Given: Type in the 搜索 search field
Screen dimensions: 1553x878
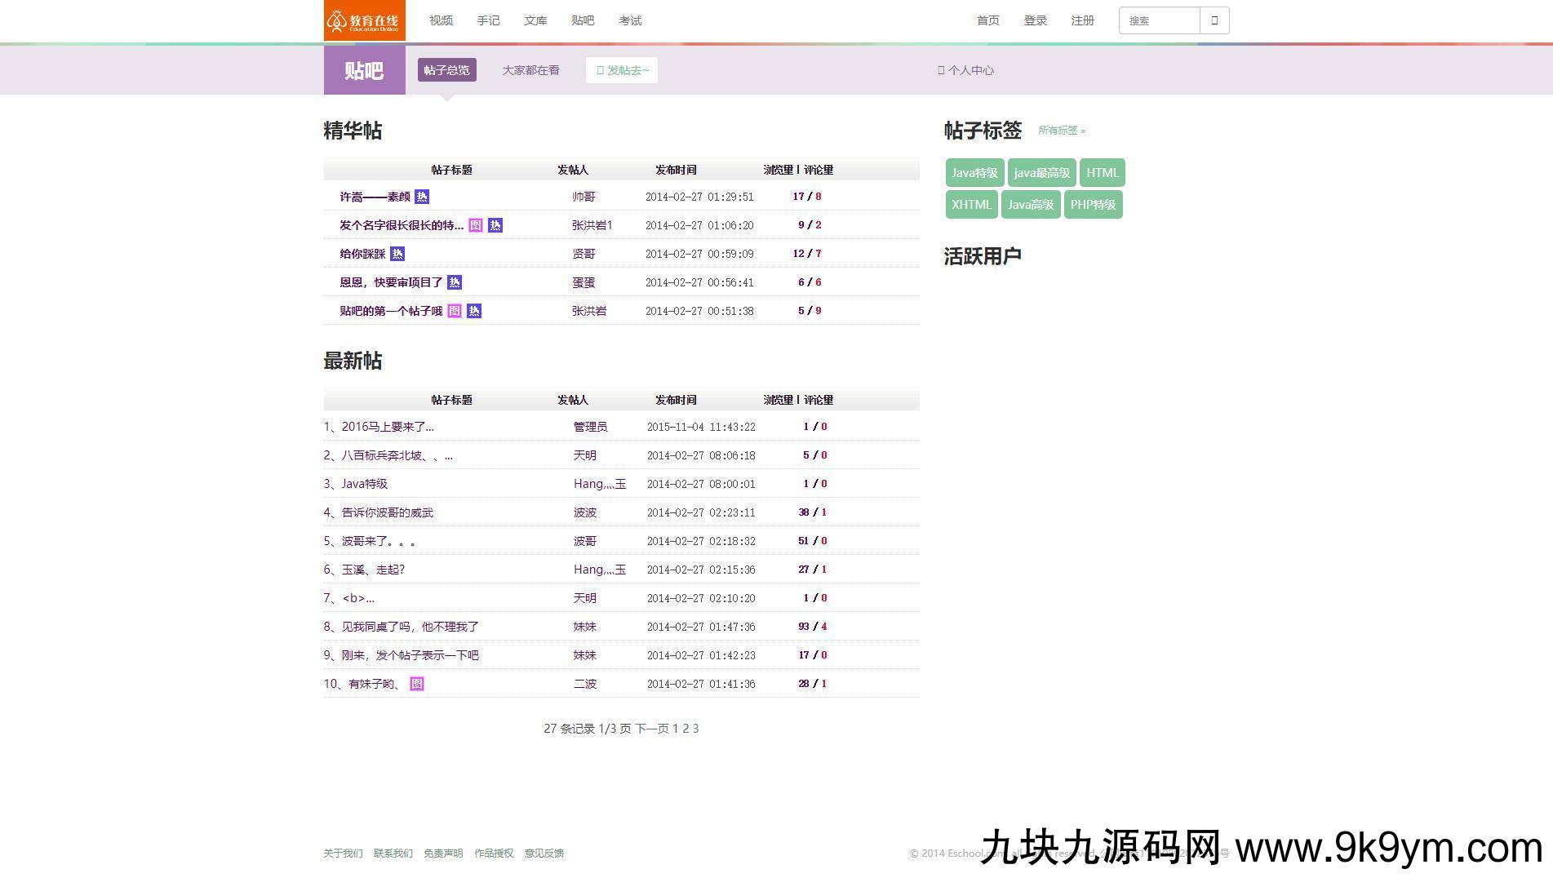Looking at the screenshot, I should [1158, 20].
